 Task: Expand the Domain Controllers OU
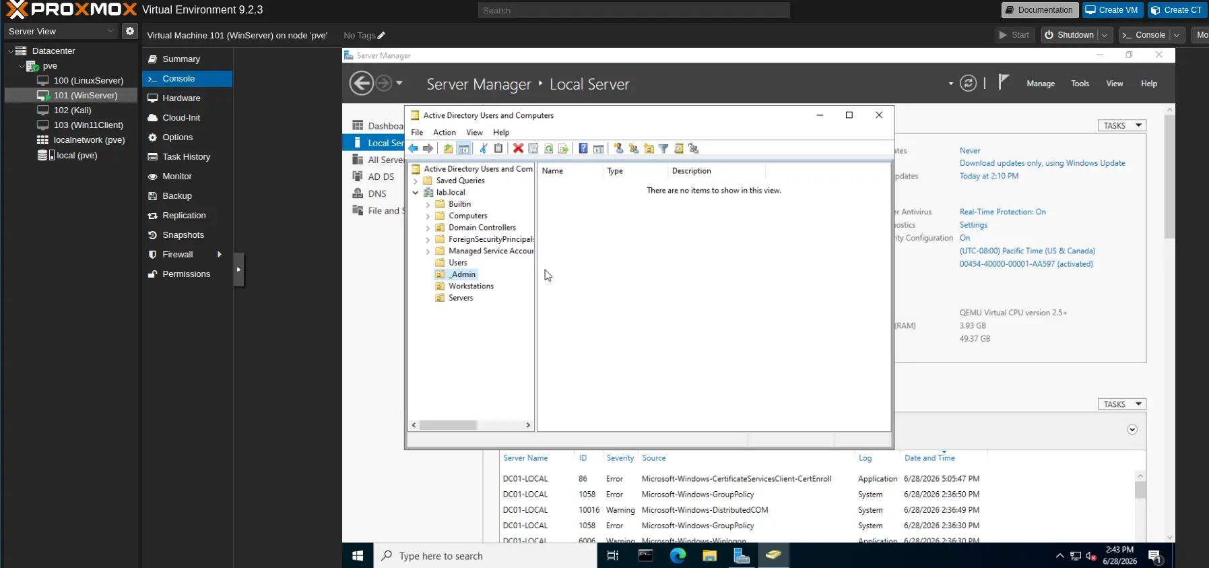pos(428,228)
